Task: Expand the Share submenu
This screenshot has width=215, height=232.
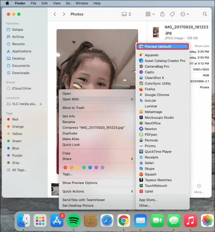Action: pyautogui.click(x=97, y=159)
